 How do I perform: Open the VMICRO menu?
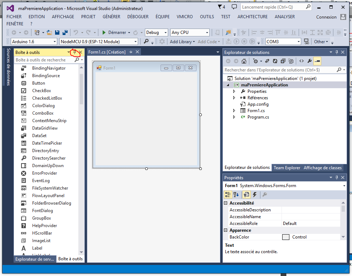click(185, 16)
